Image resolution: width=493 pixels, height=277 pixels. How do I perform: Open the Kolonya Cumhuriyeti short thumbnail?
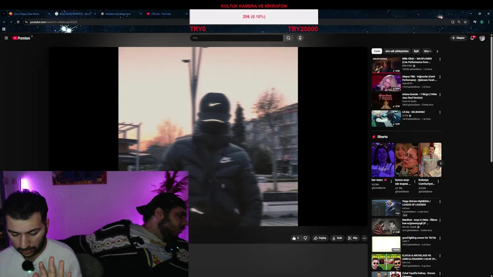point(430,160)
